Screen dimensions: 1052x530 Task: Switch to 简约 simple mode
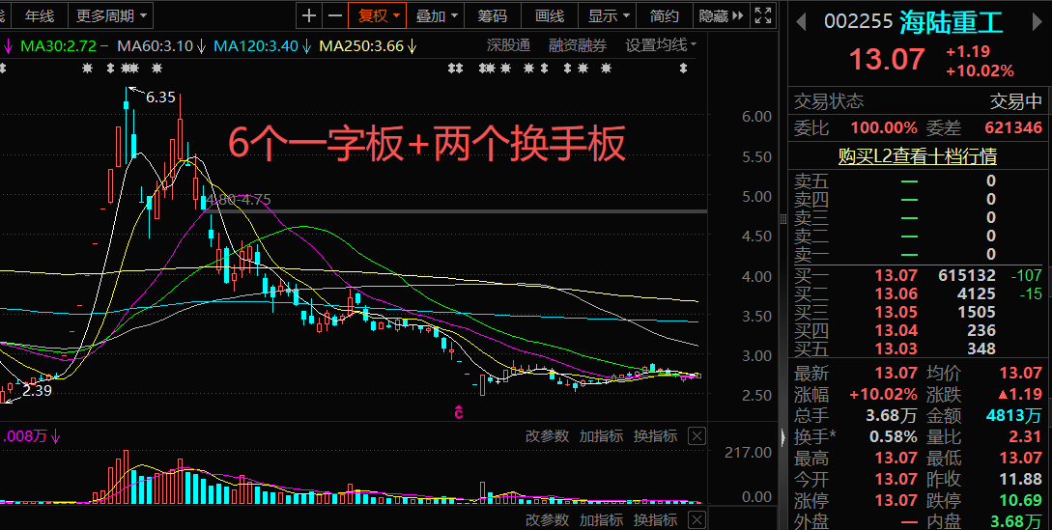pos(665,15)
